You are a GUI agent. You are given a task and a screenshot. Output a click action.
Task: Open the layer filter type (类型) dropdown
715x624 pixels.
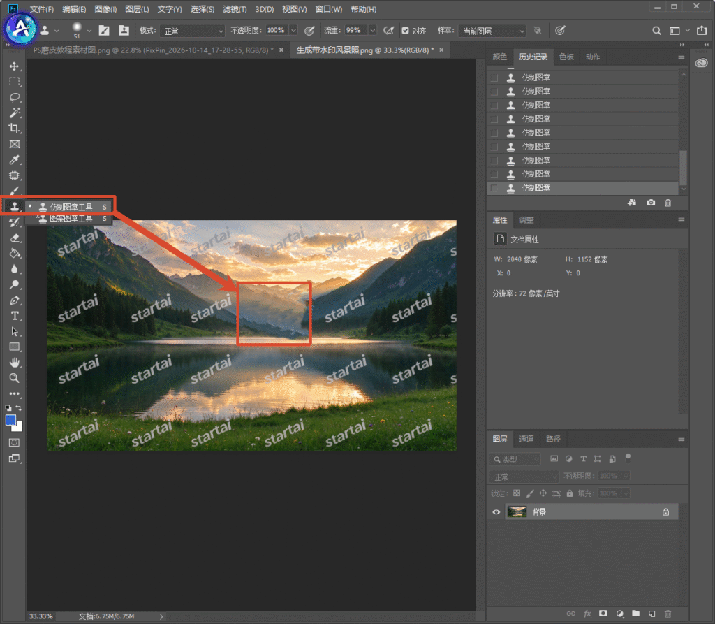pos(515,459)
